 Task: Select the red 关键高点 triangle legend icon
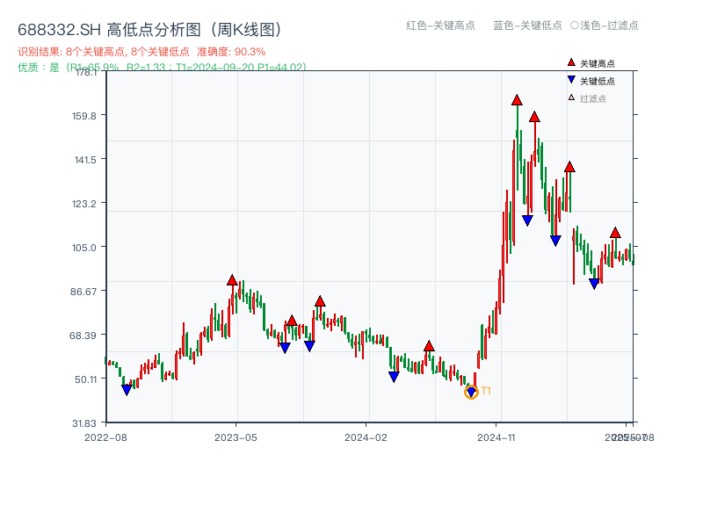tap(571, 61)
